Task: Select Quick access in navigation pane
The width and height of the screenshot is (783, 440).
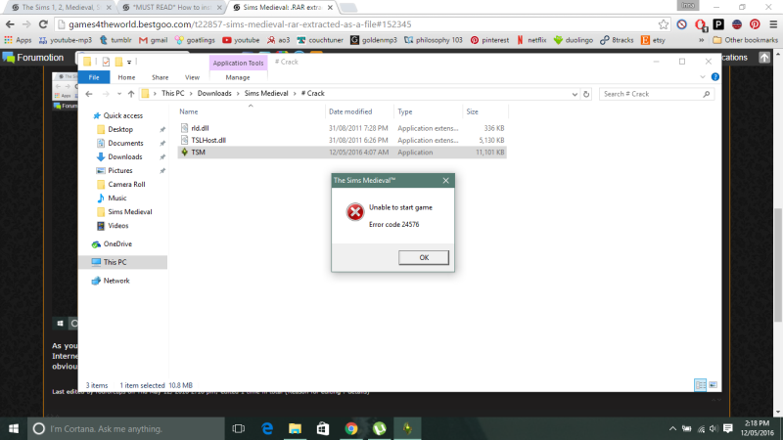Action: point(123,115)
